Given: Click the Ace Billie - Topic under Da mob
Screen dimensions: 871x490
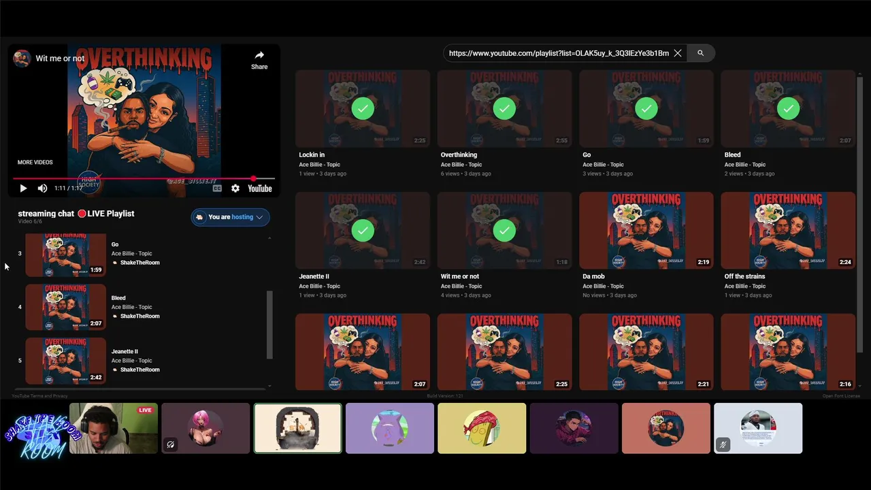Looking at the screenshot, I should pos(603,286).
